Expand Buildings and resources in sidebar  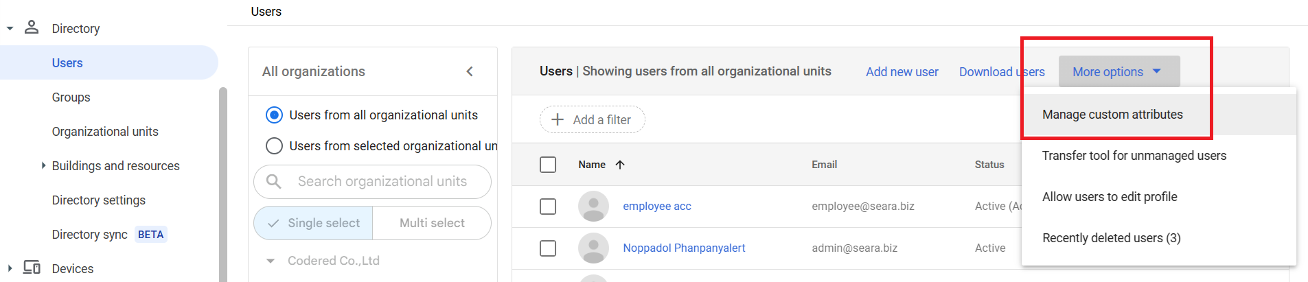coord(43,165)
